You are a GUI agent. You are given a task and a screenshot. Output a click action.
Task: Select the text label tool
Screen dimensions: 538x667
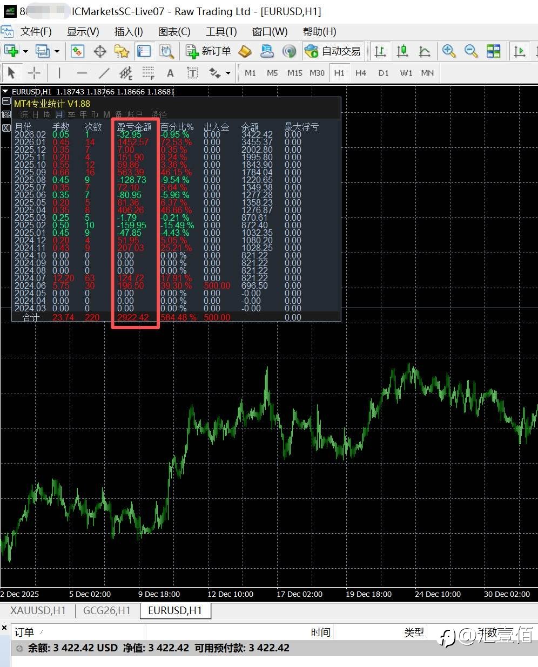coord(192,73)
